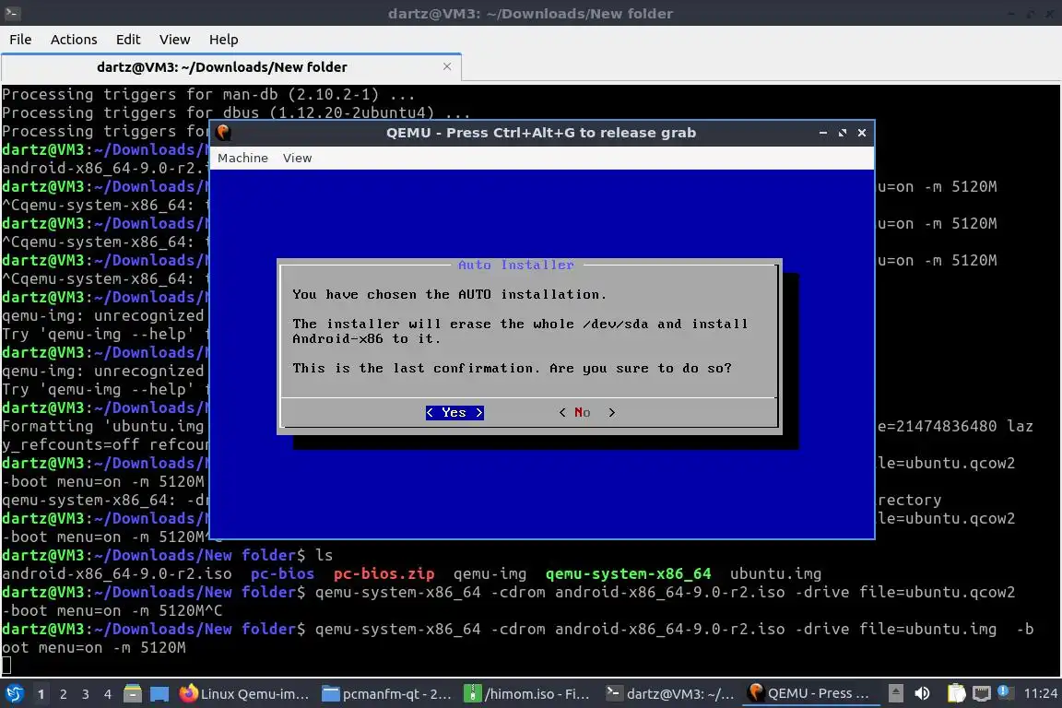Switch to dartz@VM3 terminal taskbar entry
Viewport: 1062px width, 708px height.
coord(670,693)
